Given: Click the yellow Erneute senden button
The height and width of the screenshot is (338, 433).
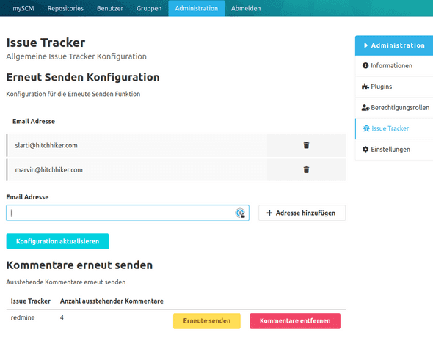Looking at the screenshot, I should click(x=207, y=321).
